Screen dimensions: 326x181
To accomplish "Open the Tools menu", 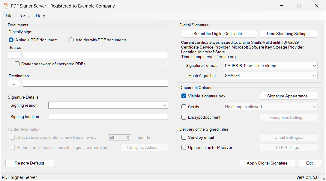I will [24, 16].
